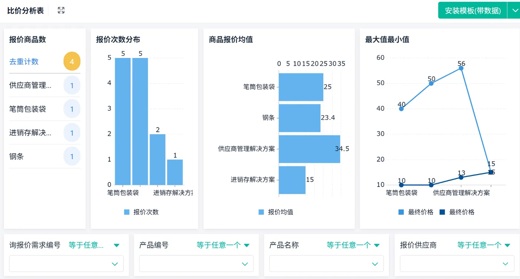Select the 钢条 row in 报价商品数
The width and height of the screenshot is (520, 279).
45,157
